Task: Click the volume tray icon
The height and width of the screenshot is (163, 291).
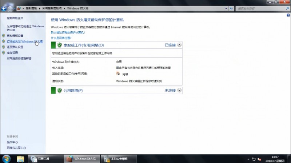Action: pos(259,159)
